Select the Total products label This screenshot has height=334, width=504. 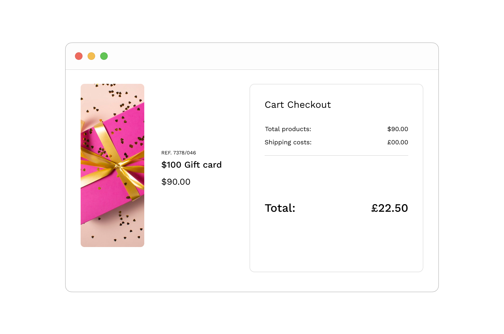click(x=288, y=129)
